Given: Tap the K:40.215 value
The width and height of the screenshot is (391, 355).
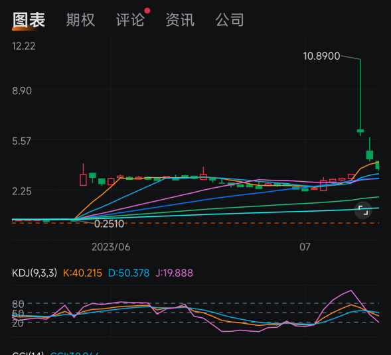Looking at the screenshot, I should [82, 273].
